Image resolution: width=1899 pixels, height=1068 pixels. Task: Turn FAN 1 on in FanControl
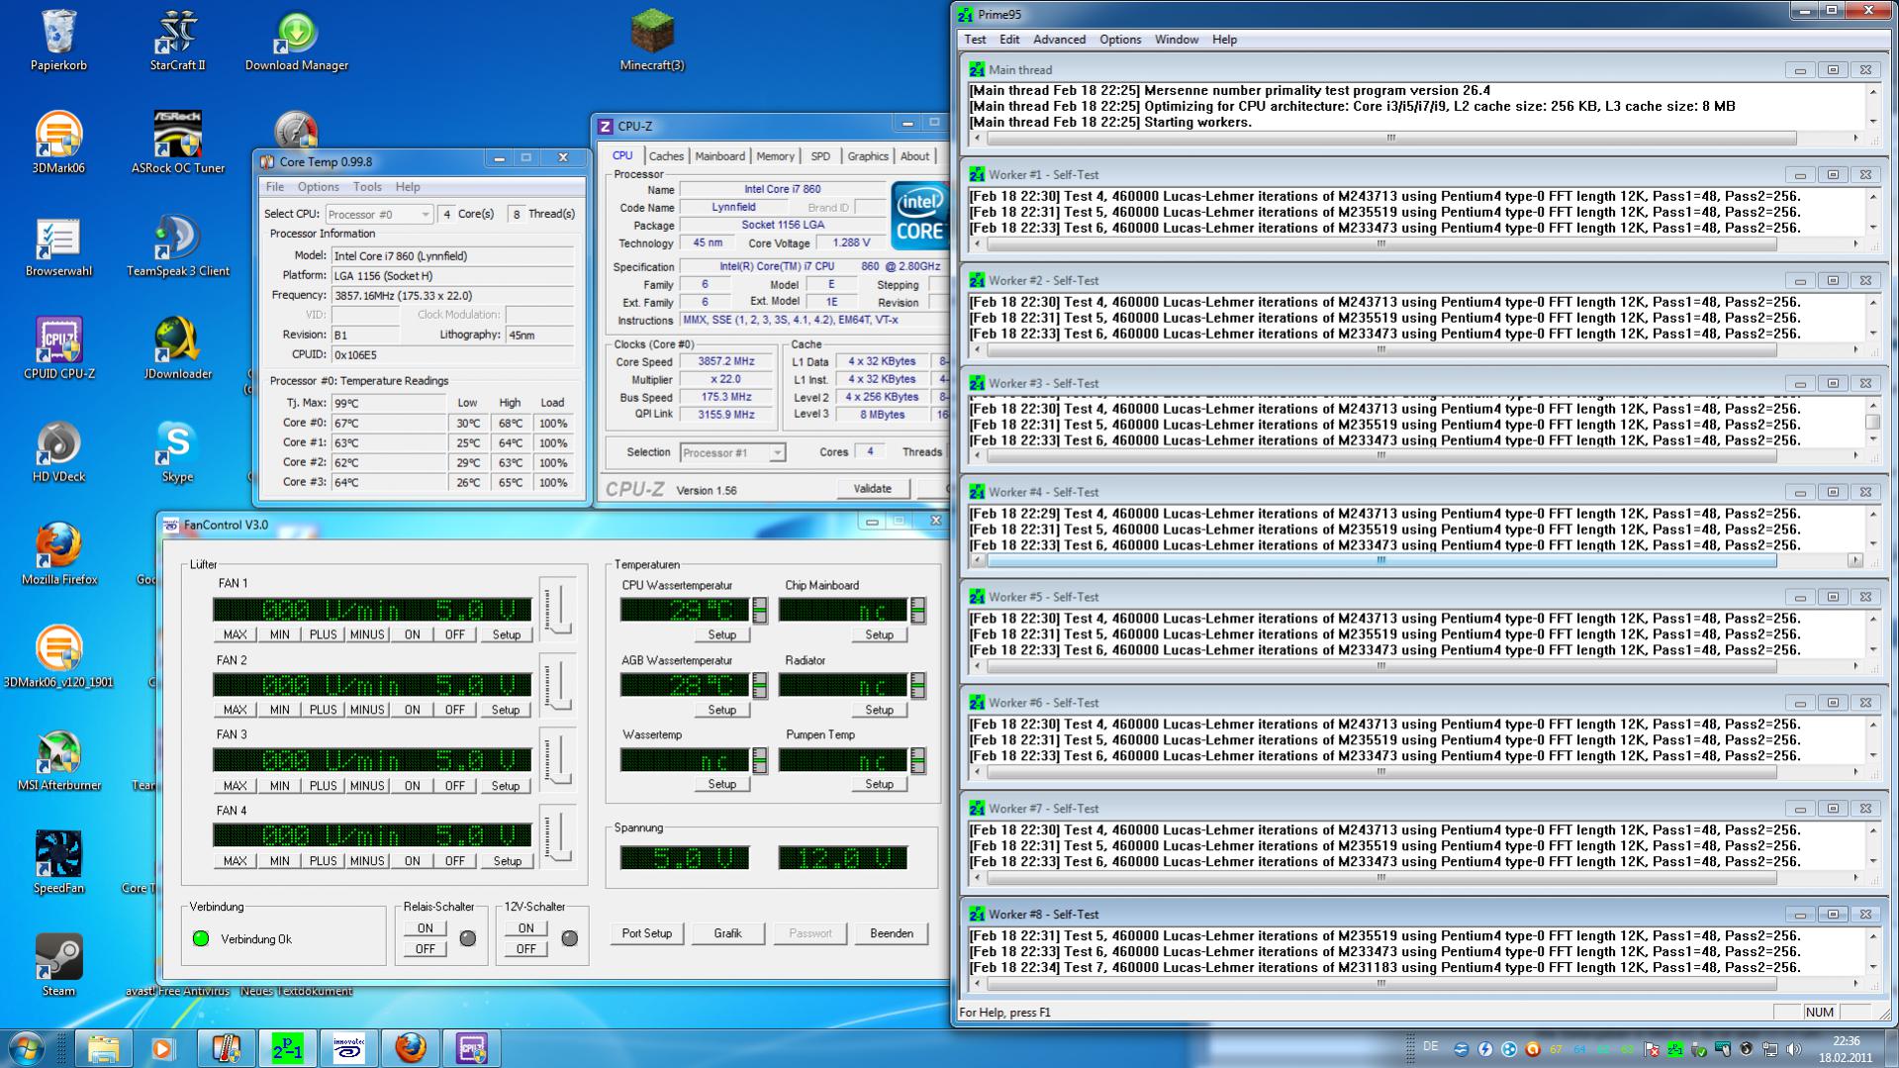click(412, 634)
